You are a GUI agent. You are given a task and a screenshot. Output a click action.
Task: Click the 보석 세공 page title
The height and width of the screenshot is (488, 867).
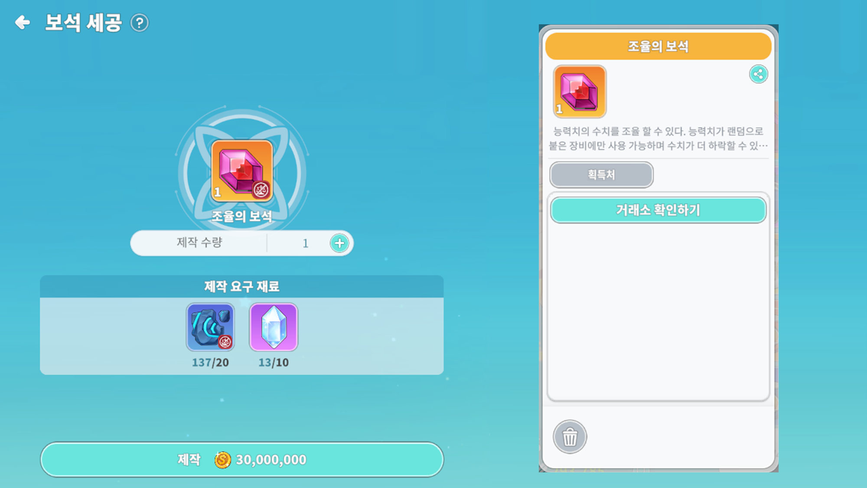83,23
